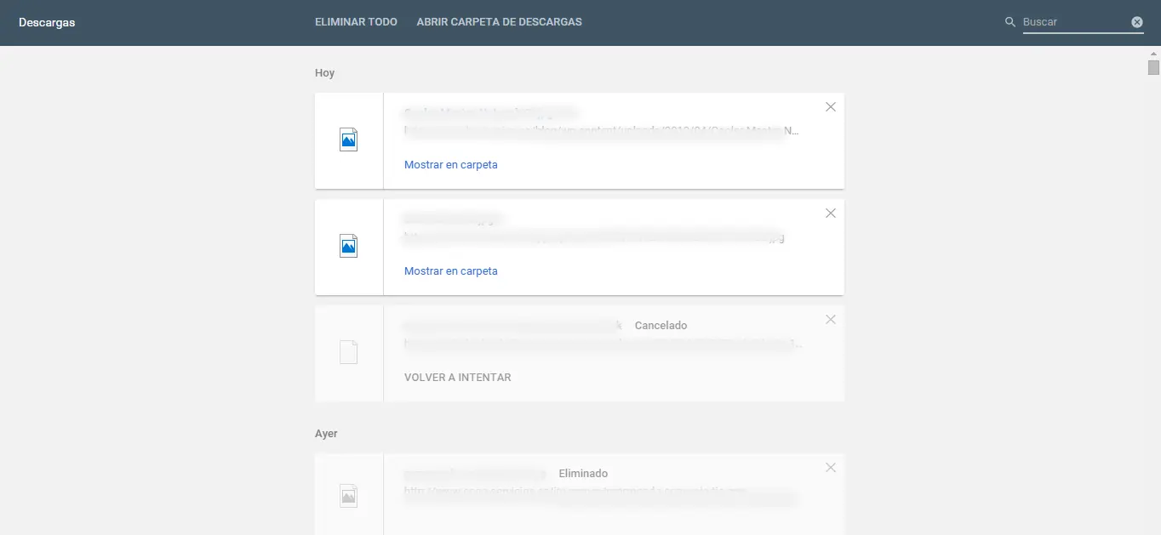The image size is (1161, 535).
Task: Remove the Eliminado download entry
Action: pos(831,467)
